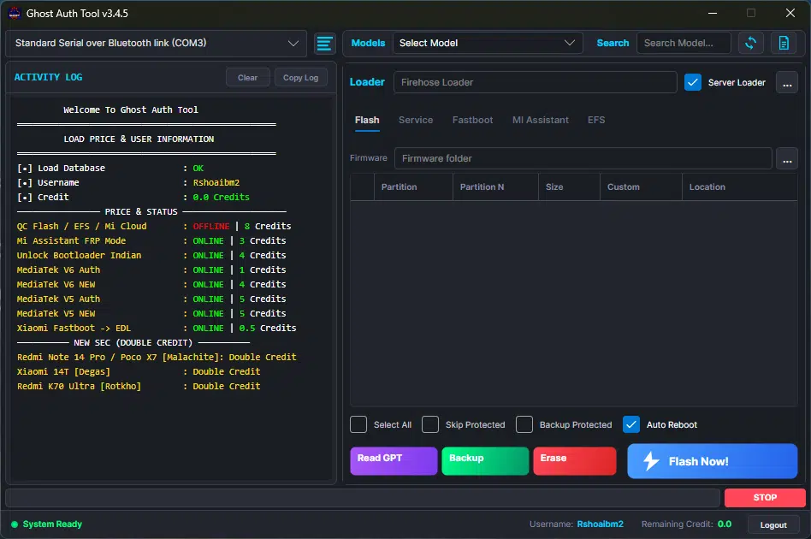This screenshot has height=539, width=811.
Task: Click the Flash Now! lightning button
Action: pyautogui.click(x=713, y=461)
